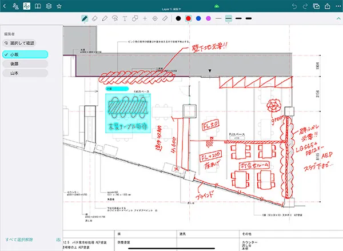Open the three-dot more menu
The height and width of the screenshot is (251, 343).
[338, 6]
